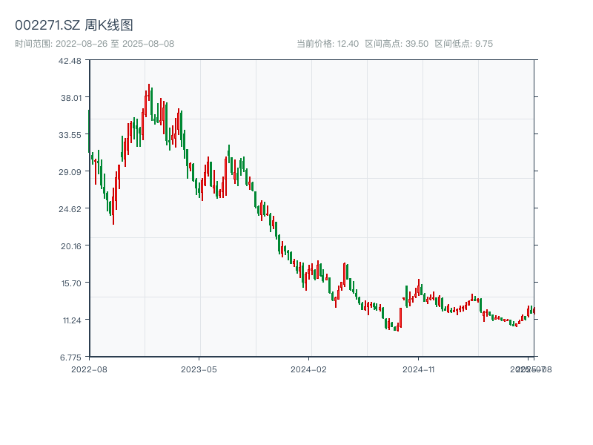Click the first candlestick at chart's left edge
The image size is (593, 445).
point(89,130)
